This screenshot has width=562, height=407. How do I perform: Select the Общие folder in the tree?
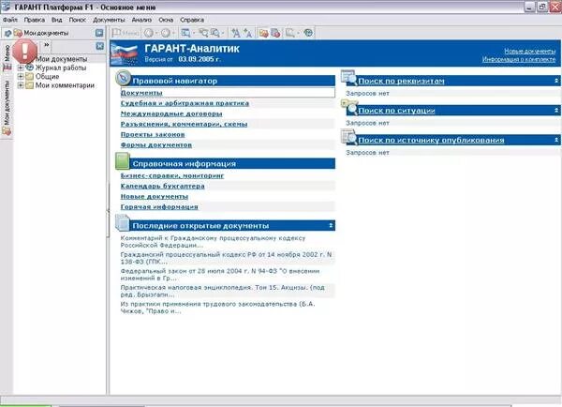tap(47, 77)
